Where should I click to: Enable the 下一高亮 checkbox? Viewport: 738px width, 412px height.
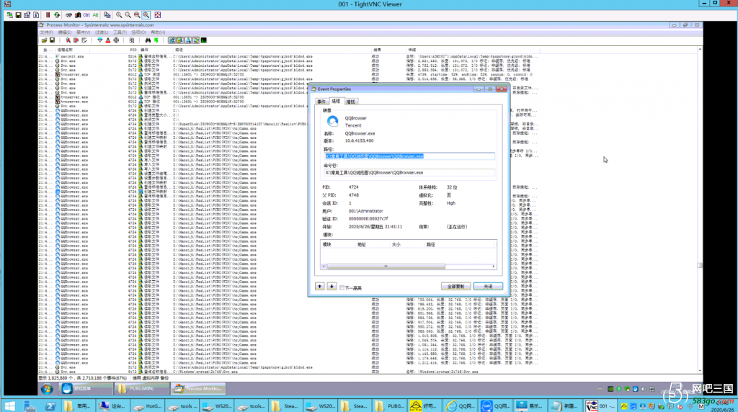point(342,288)
